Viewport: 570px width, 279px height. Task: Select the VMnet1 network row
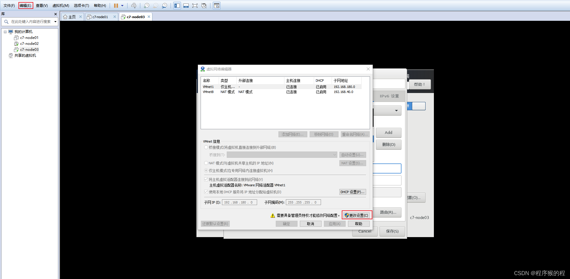(281, 87)
